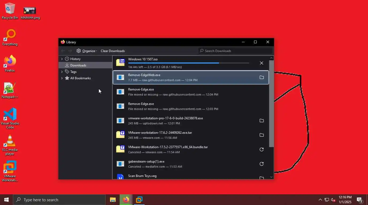368x205 pixels.
Task: Select All Bookmarks in the Library sidebar
Action: (x=85, y=78)
